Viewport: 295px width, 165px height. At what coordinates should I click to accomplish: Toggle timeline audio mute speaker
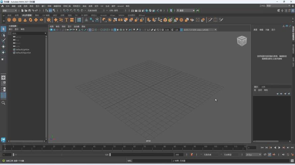coord(283,154)
